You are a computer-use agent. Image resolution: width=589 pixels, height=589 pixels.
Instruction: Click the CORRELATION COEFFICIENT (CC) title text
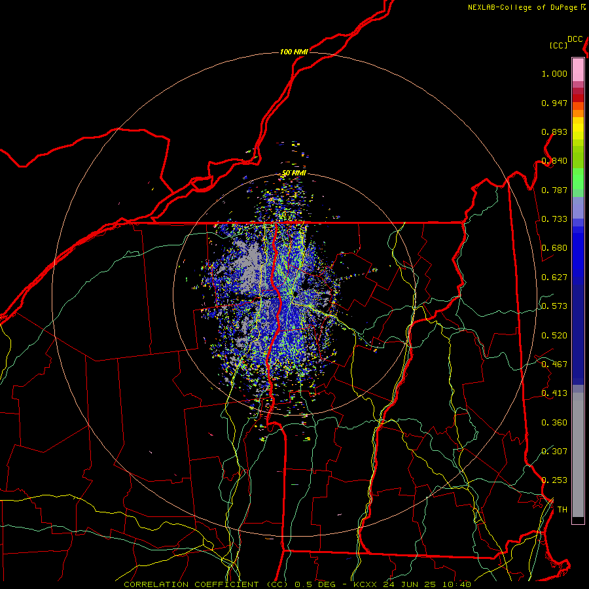tap(205, 584)
